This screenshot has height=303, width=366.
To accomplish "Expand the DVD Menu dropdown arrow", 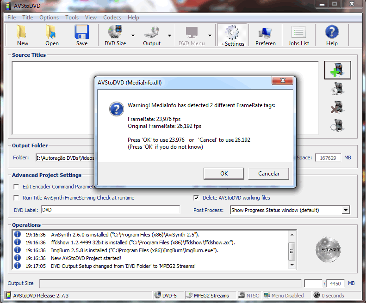I will click(x=210, y=36).
